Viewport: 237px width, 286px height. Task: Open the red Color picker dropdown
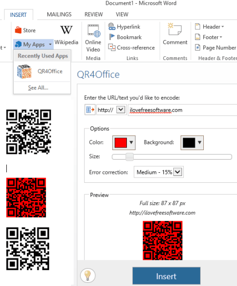[x=124, y=143]
